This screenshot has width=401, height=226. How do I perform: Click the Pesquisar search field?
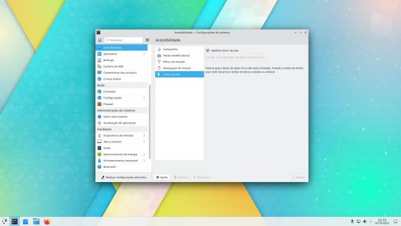point(124,40)
